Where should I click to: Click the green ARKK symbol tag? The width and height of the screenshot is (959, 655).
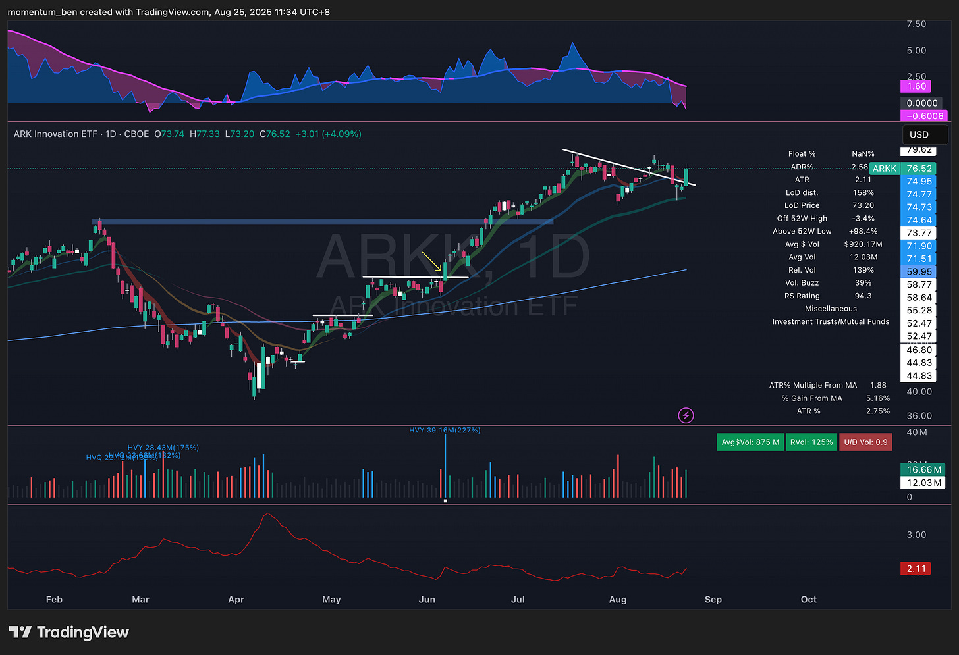(885, 169)
